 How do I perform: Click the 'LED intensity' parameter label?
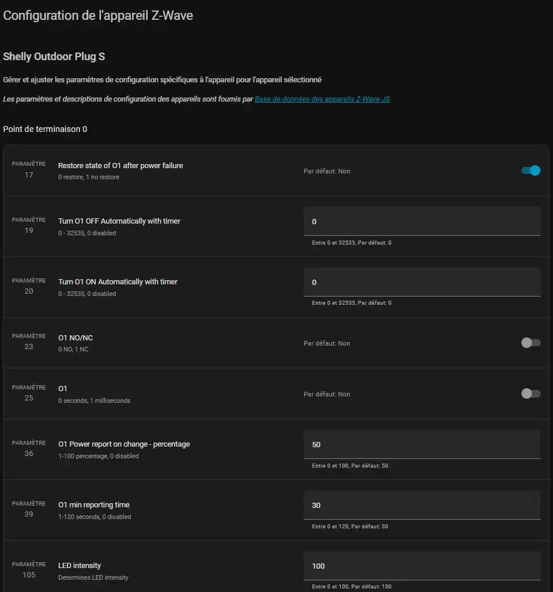tap(79, 566)
